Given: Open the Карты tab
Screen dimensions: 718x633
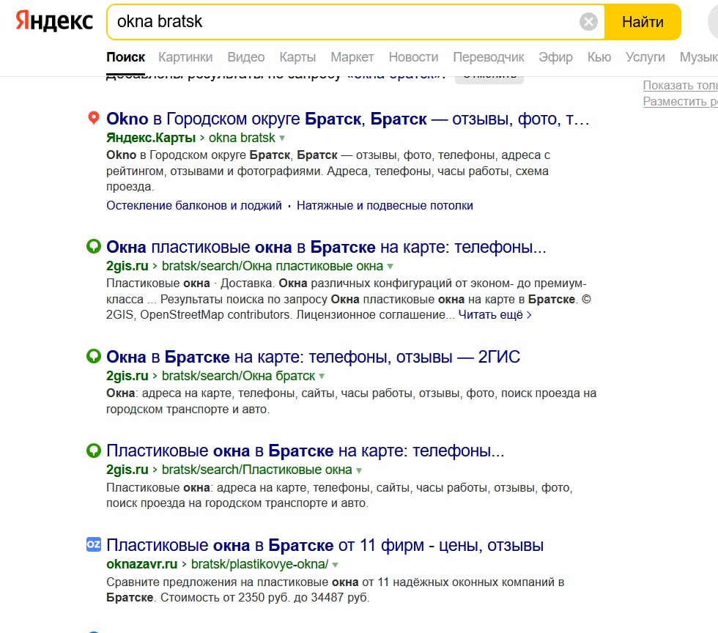Looking at the screenshot, I should 297,57.
